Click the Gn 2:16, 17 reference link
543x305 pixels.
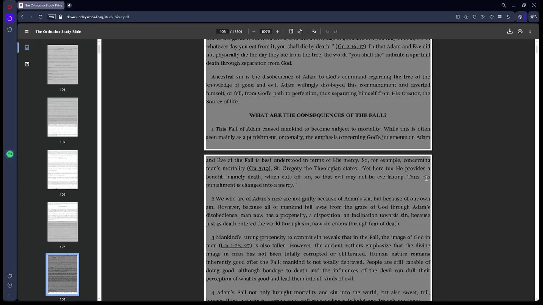(x=351, y=47)
